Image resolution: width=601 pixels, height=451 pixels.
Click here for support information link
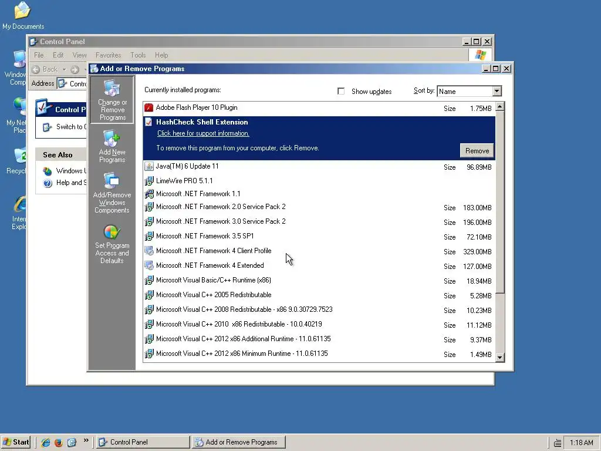[x=203, y=133]
